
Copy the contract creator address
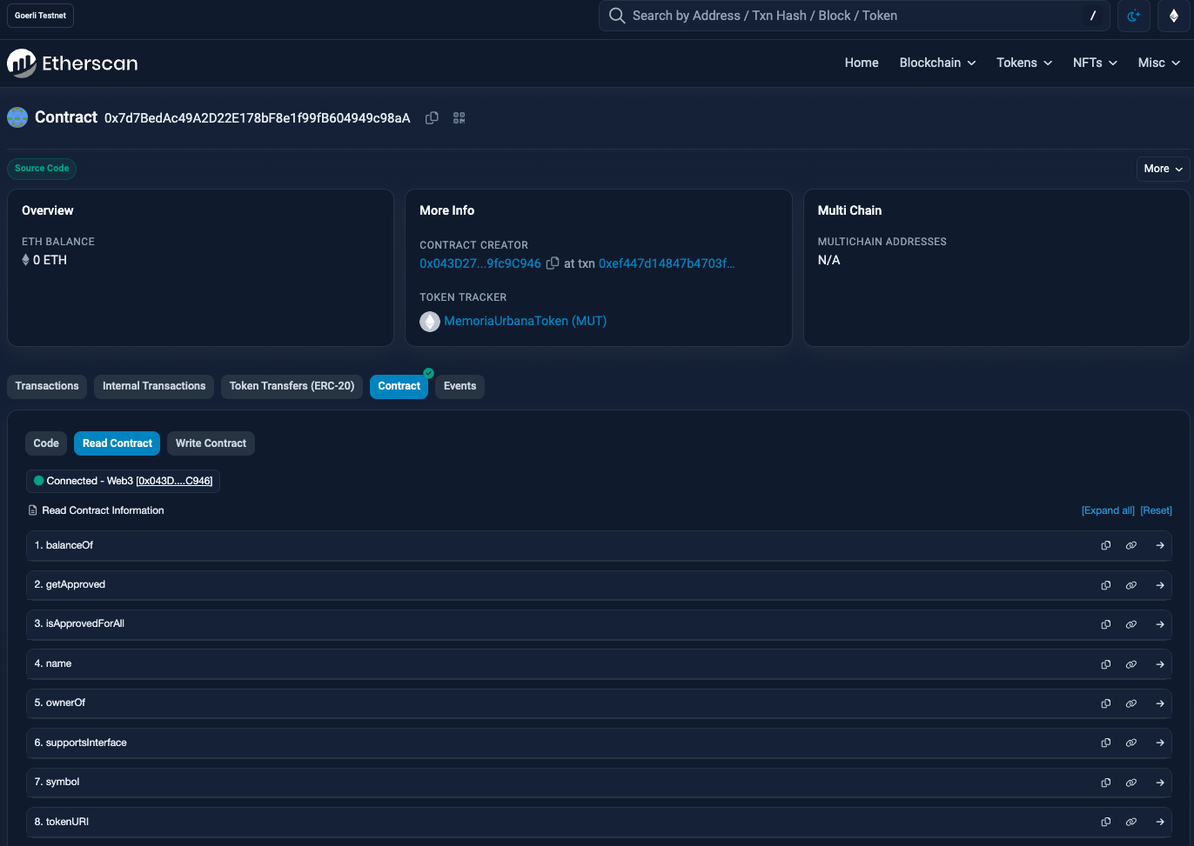(x=553, y=263)
